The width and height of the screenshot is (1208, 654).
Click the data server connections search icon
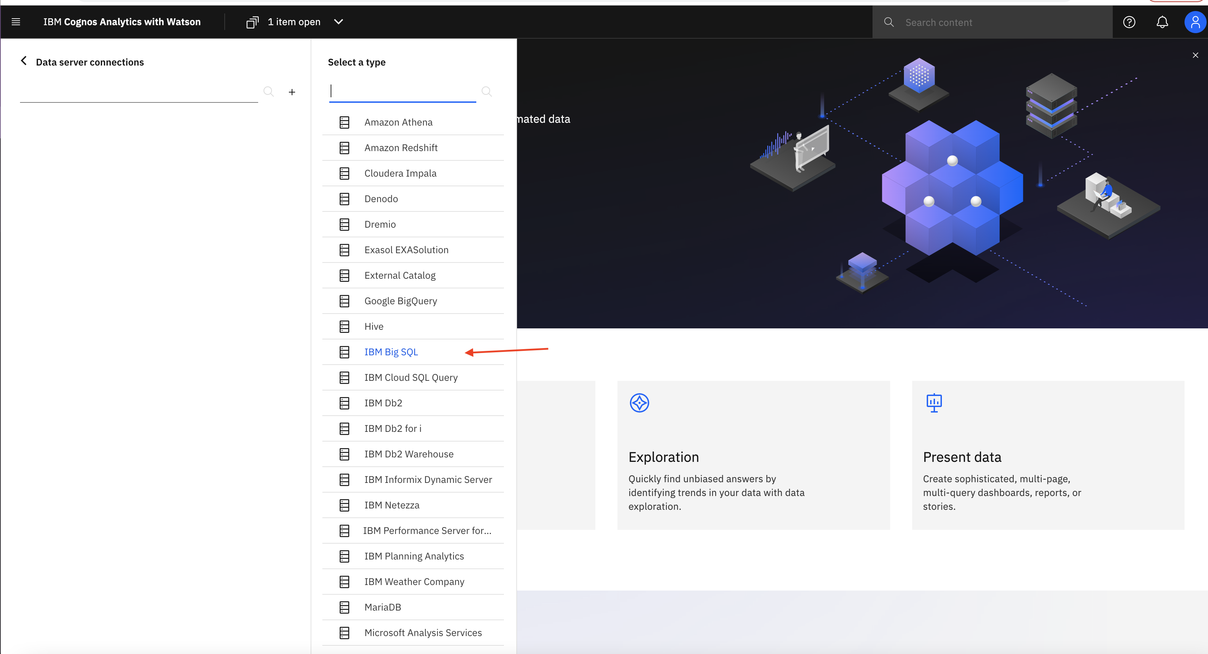tap(268, 91)
